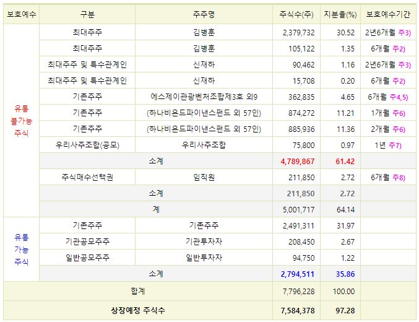This screenshot has height=322, width=419.
Task: Click the 합계 row label
Action: coord(138,291)
